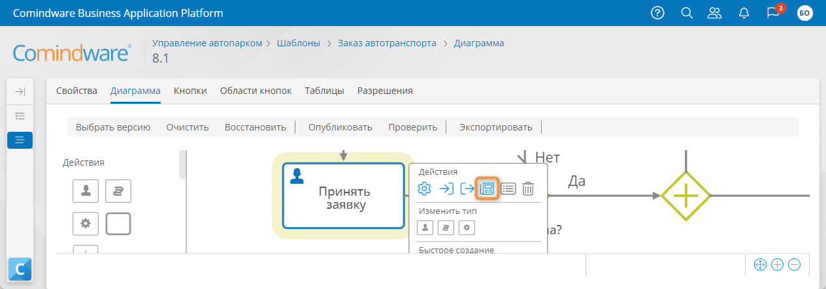
Task: Open conversations icon with badge 2
Action: coord(774,12)
